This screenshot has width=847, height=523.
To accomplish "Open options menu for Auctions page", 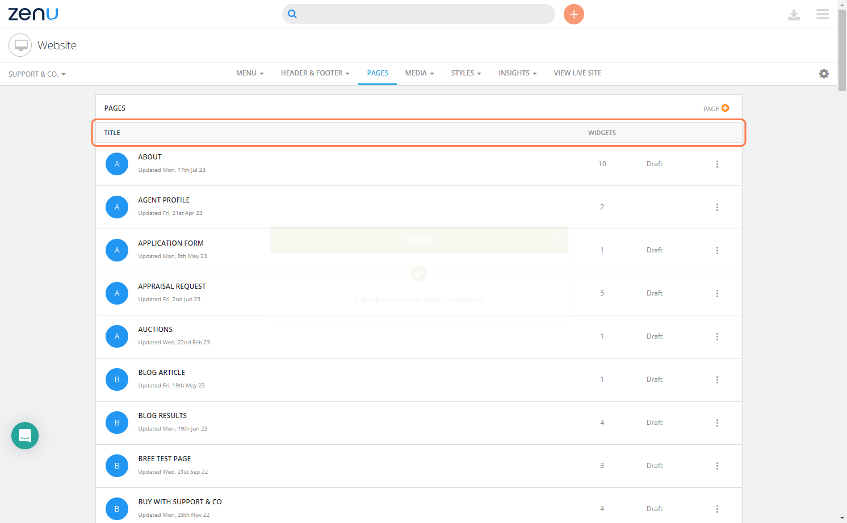I will click(x=717, y=336).
